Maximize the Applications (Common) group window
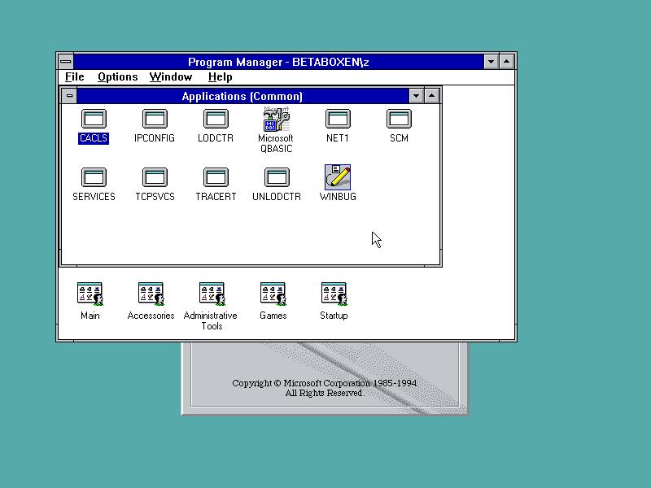This screenshot has height=488, width=651. point(432,96)
